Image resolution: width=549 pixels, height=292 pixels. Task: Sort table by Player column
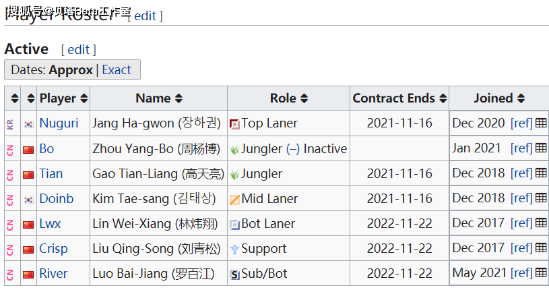point(84,98)
